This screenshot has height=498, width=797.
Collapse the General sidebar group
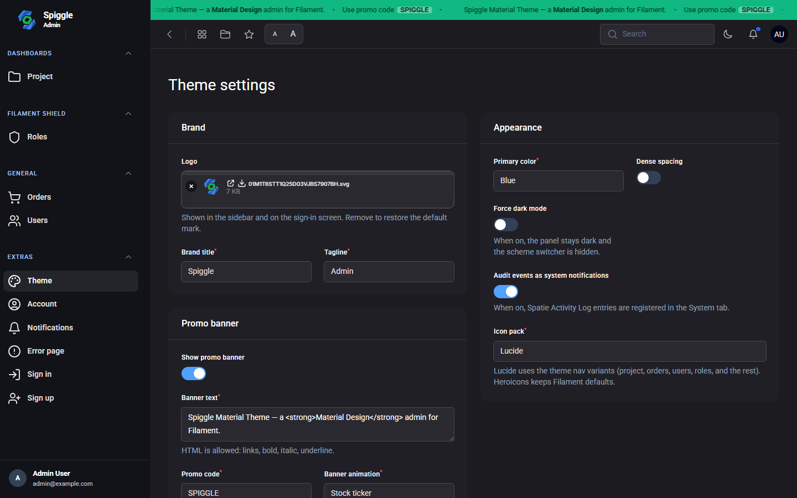coord(128,173)
